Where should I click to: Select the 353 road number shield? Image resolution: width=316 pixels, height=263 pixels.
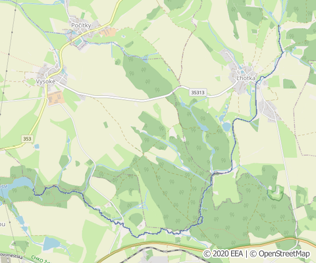[x=27, y=139]
